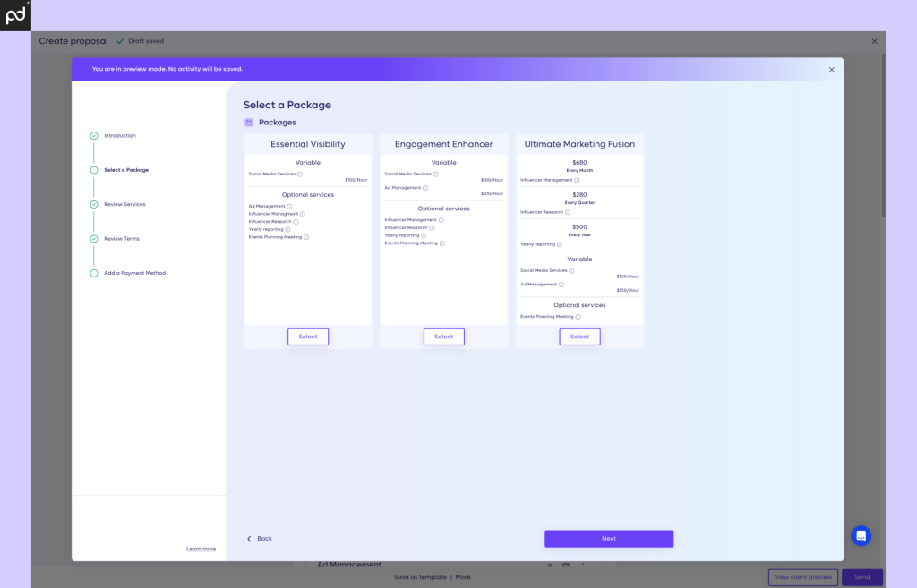The width and height of the screenshot is (917, 588).
Task: Open the chat support bubble
Action: click(x=861, y=536)
